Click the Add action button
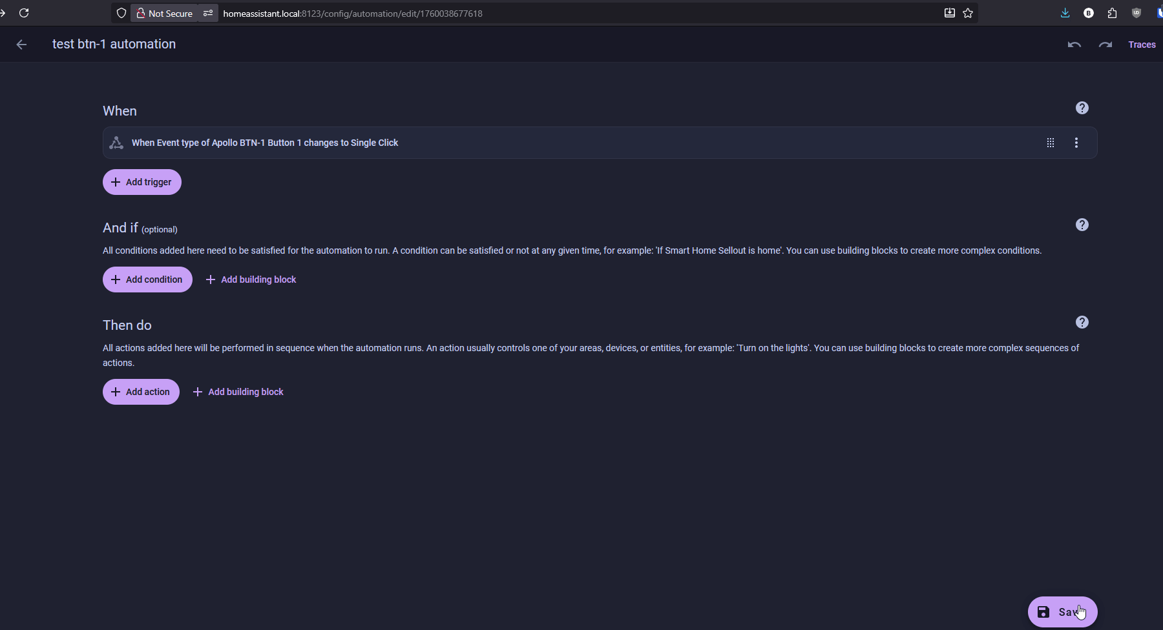 coord(141,392)
